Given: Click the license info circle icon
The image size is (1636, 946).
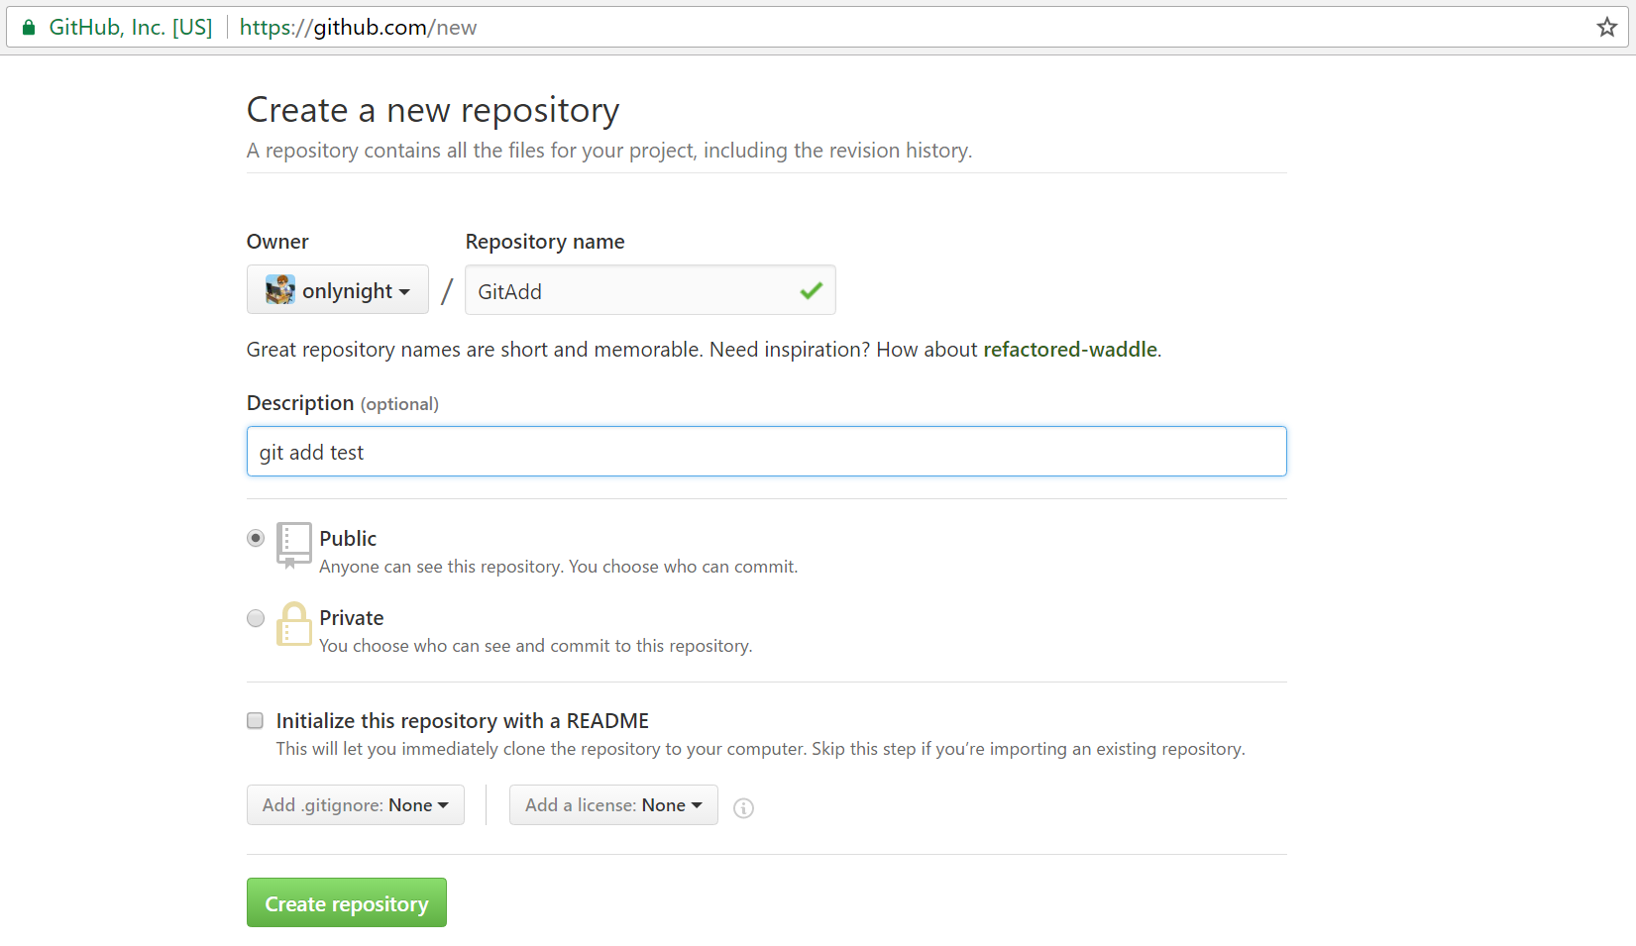Looking at the screenshot, I should tap(743, 808).
